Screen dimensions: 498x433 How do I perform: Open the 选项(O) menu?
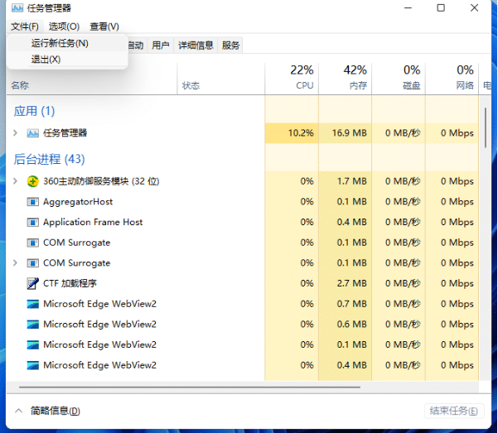(64, 26)
